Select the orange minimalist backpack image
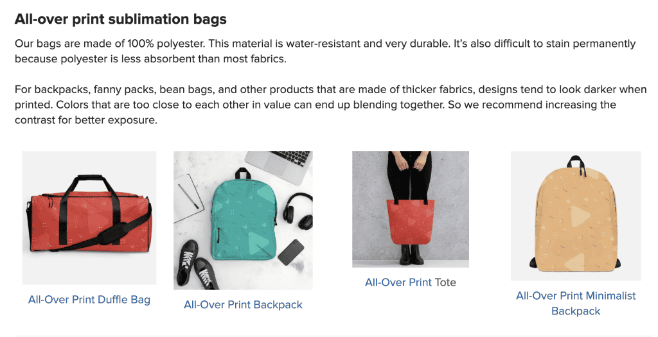The width and height of the screenshot is (658, 337). point(576,216)
